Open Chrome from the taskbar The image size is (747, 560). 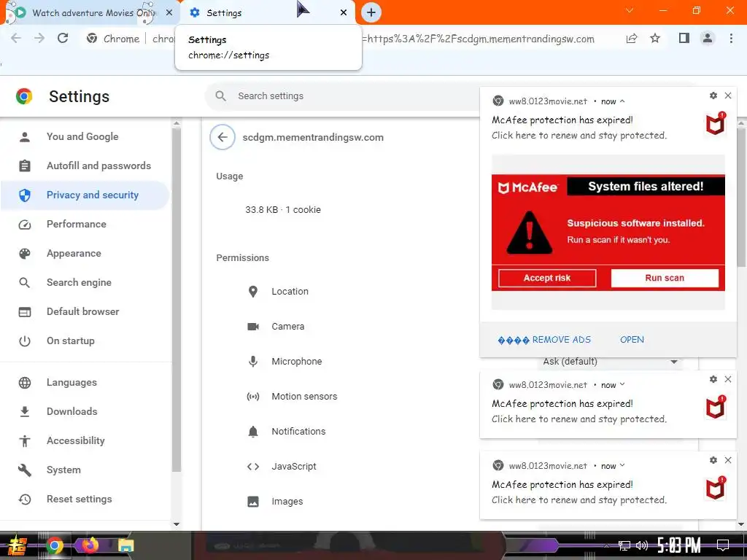point(54,545)
